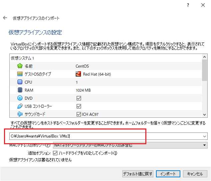Click the CPU chip icon
The height and width of the screenshot is (181, 211).
tap(20, 82)
